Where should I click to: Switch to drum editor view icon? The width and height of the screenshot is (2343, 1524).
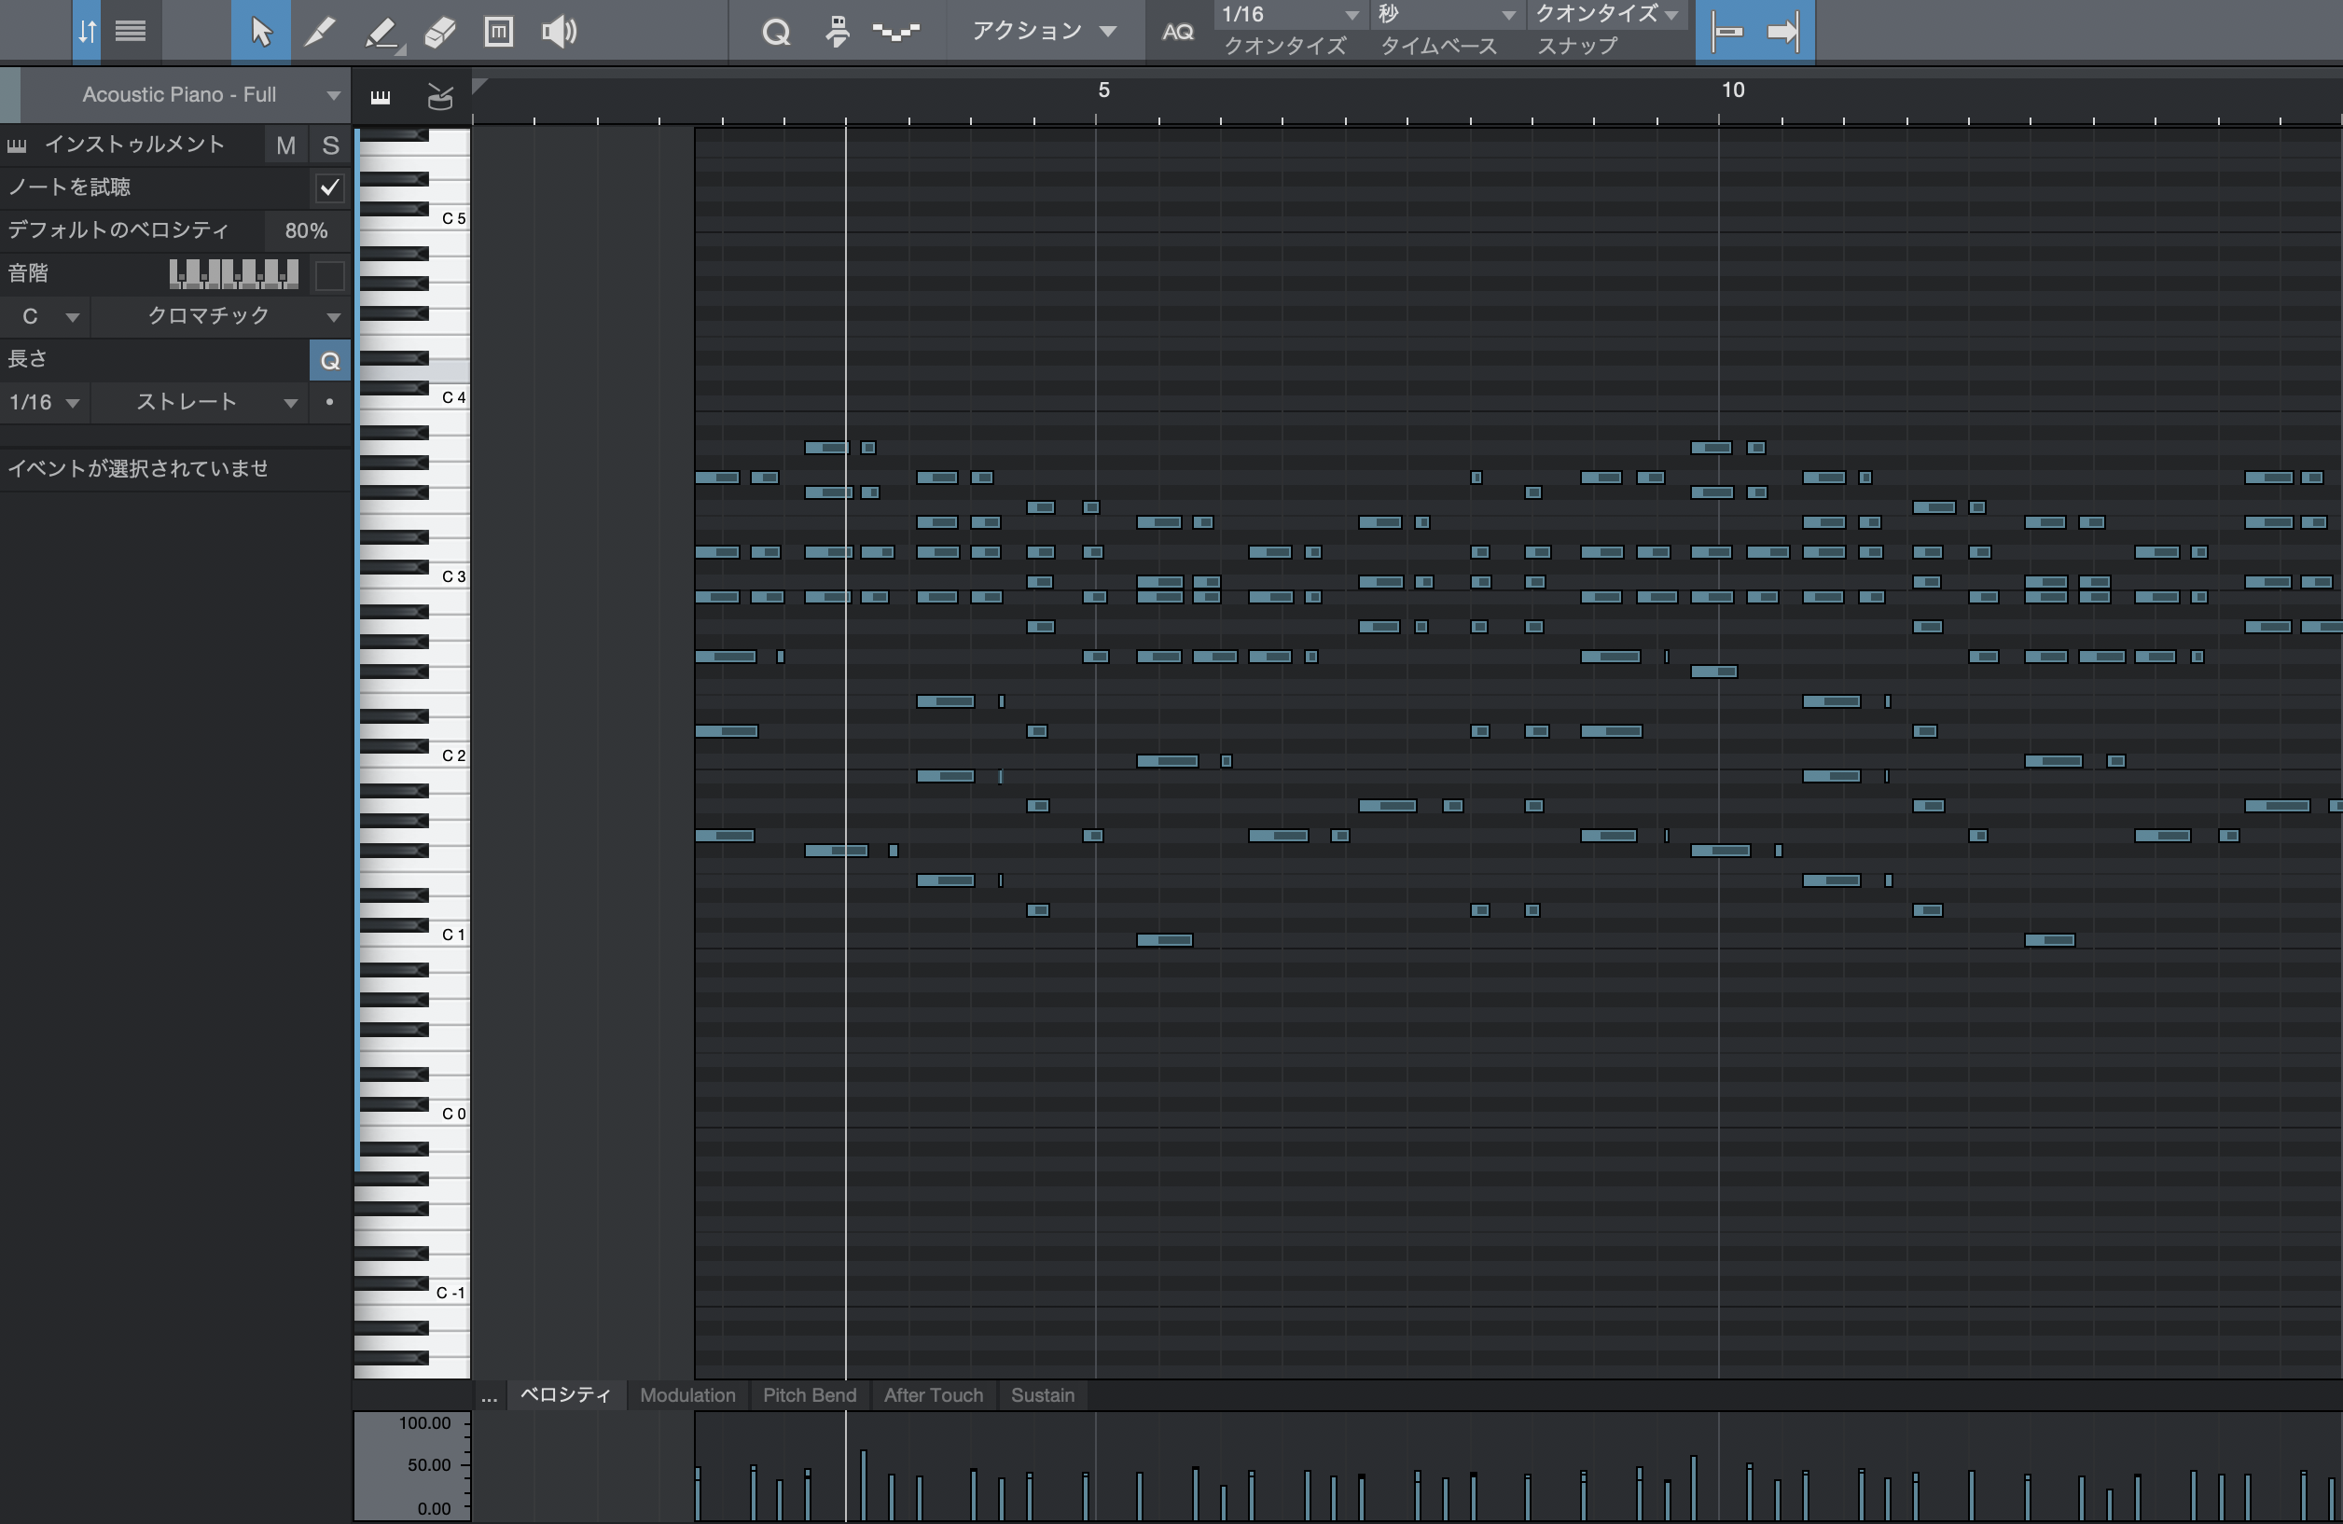(440, 95)
